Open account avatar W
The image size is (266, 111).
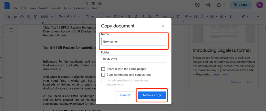(x=260, y=5)
